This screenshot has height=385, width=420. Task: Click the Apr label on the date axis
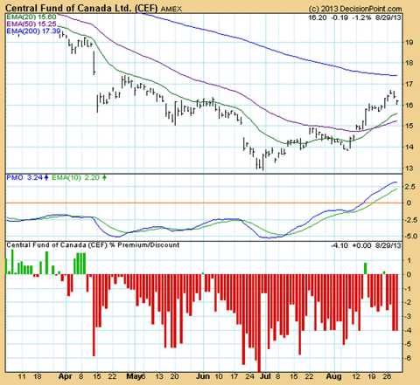[x=65, y=376]
